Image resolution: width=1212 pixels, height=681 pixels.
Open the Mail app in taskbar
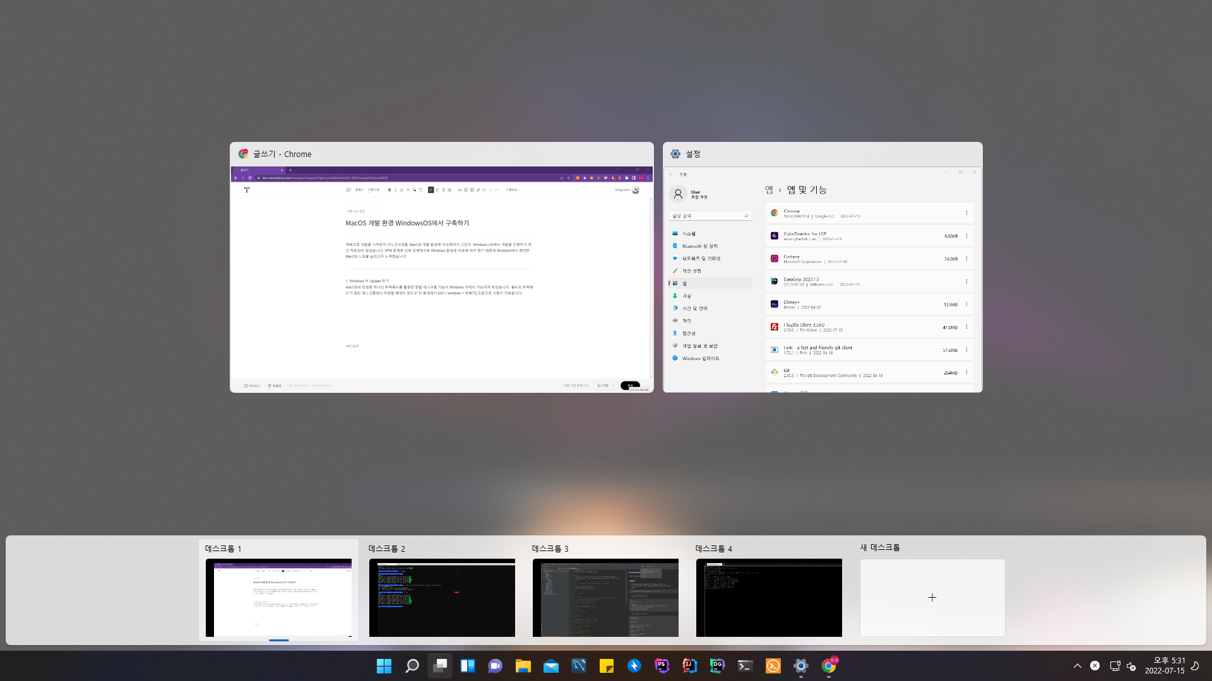pyautogui.click(x=550, y=666)
